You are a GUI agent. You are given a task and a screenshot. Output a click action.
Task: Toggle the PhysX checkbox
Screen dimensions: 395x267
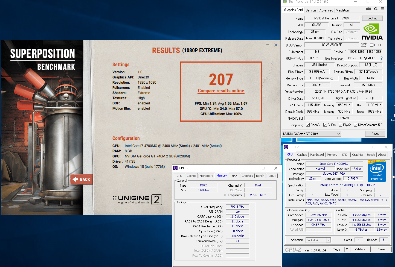[x=340, y=125]
